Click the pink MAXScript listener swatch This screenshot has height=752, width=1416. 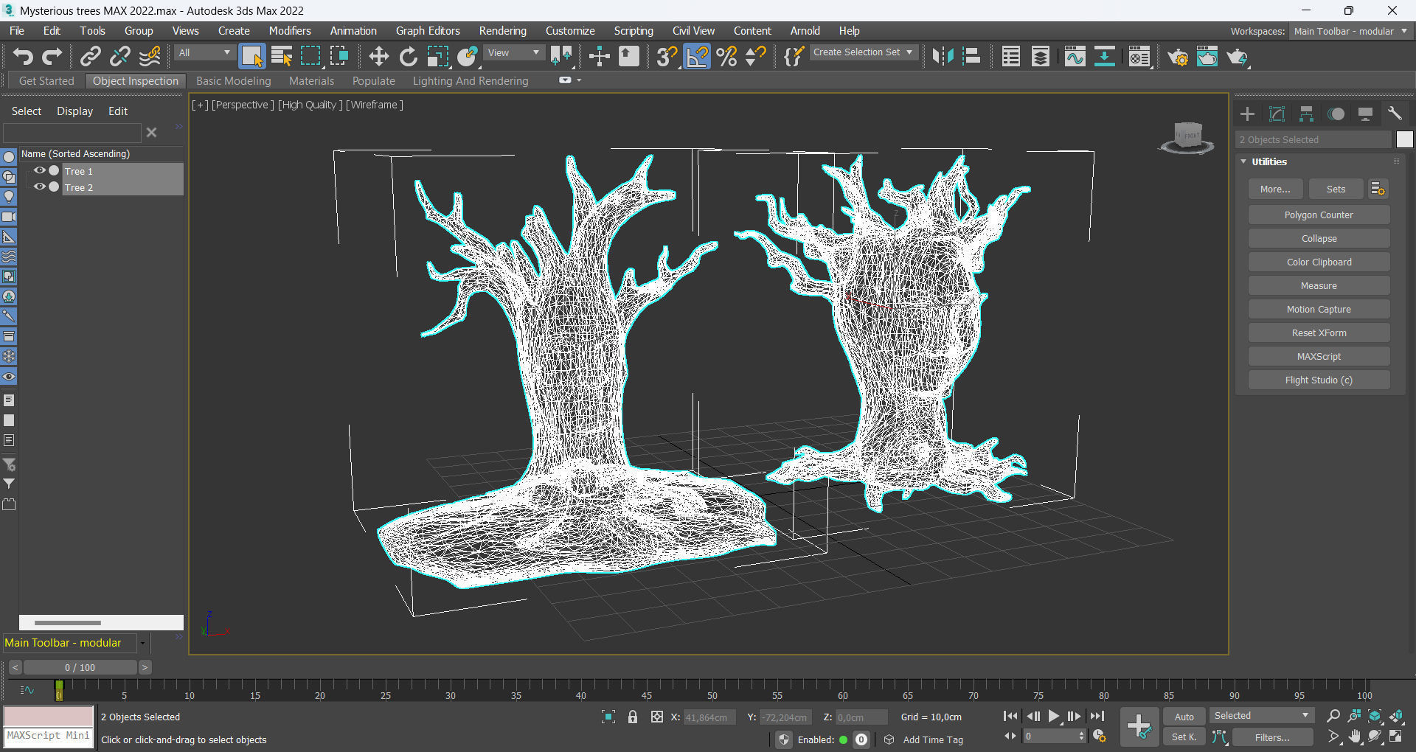(49, 716)
